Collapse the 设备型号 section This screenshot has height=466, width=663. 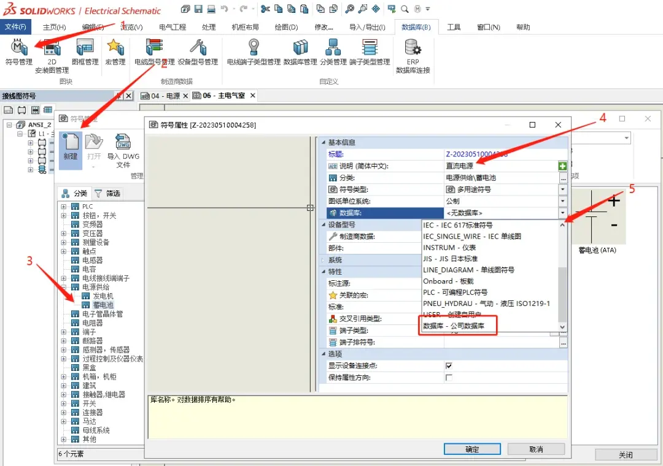pos(324,224)
